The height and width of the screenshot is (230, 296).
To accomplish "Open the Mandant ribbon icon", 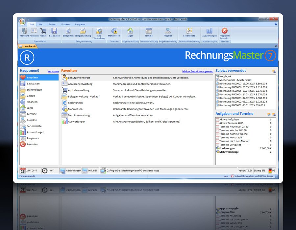I will [x=24, y=31].
